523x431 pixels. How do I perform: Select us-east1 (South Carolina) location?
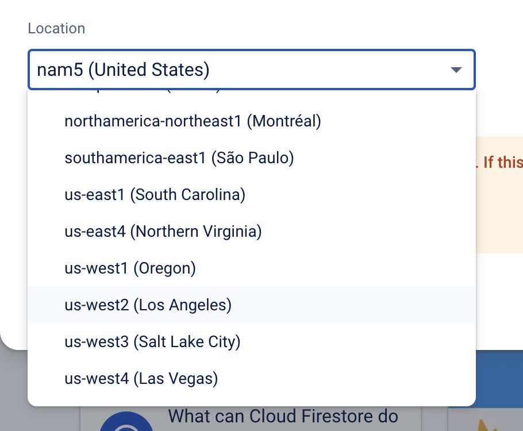pyautogui.click(x=252, y=194)
